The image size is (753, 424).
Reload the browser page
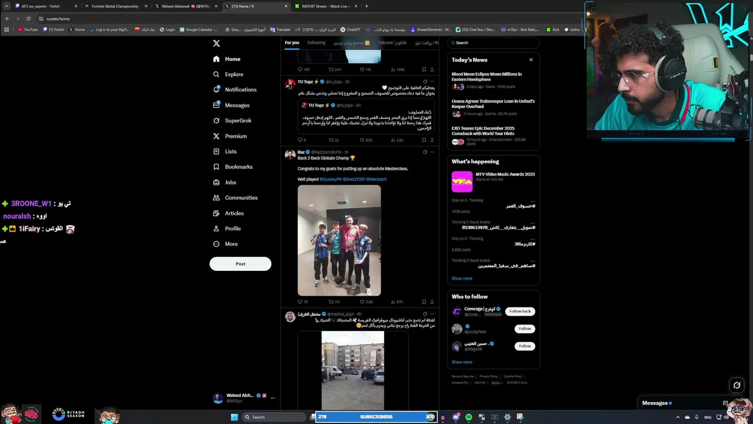coord(28,19)
